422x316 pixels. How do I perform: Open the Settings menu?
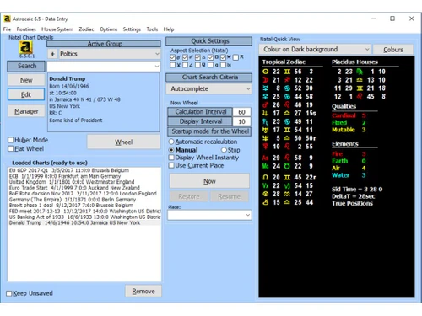pyautogui.click(x=132, y=29)
